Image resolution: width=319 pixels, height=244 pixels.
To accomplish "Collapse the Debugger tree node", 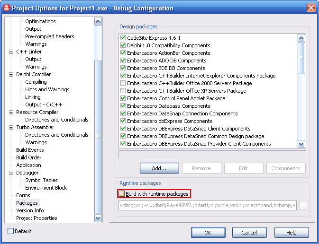I will [11, 173].
